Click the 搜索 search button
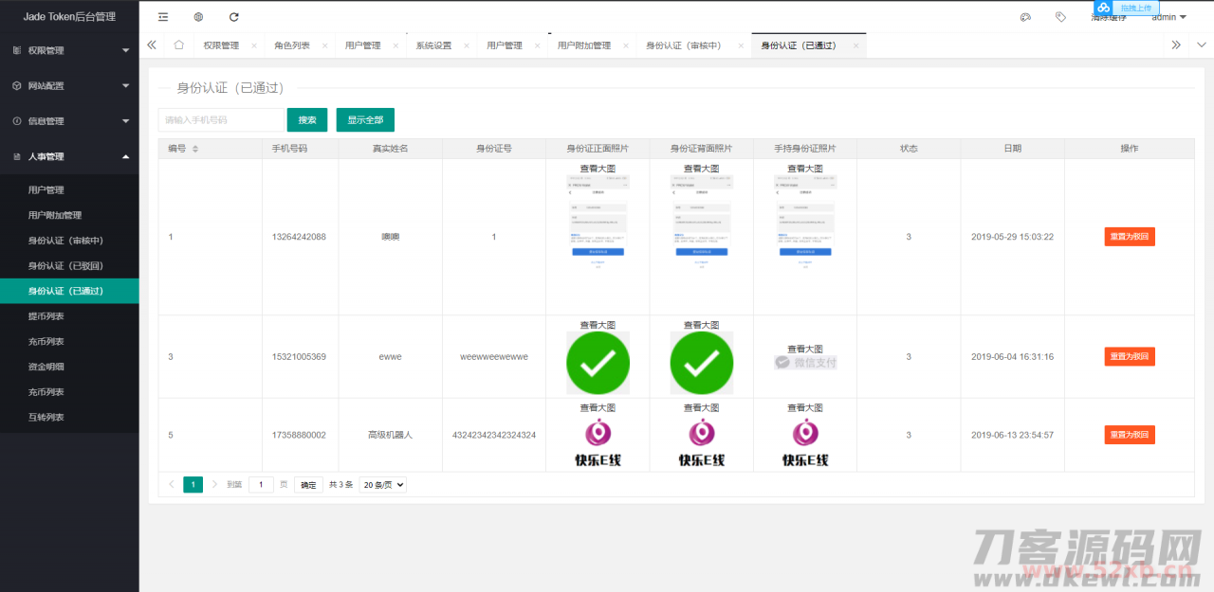Image resolution: width=1214 pixels, height=592 pixels. [306, 119]
